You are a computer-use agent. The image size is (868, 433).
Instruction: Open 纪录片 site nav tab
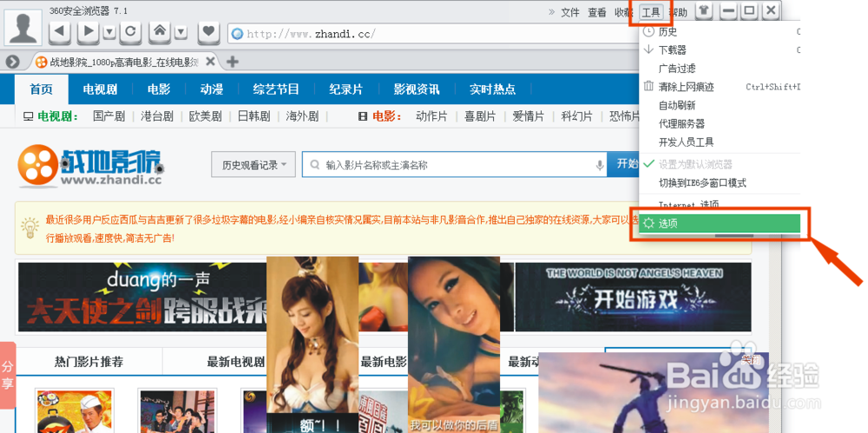346,89
